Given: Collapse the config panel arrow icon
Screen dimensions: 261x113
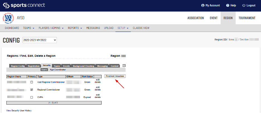Looking at the screenshot, I should coord(124,66).
